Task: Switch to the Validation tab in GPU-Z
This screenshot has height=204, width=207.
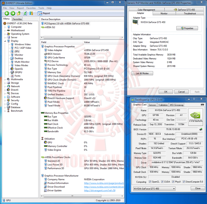Action: coord(163,105)
